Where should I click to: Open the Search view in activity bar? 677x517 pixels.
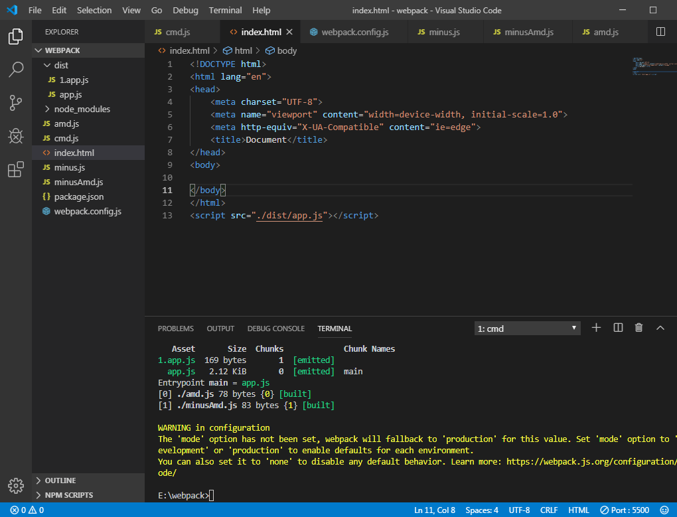16,69
